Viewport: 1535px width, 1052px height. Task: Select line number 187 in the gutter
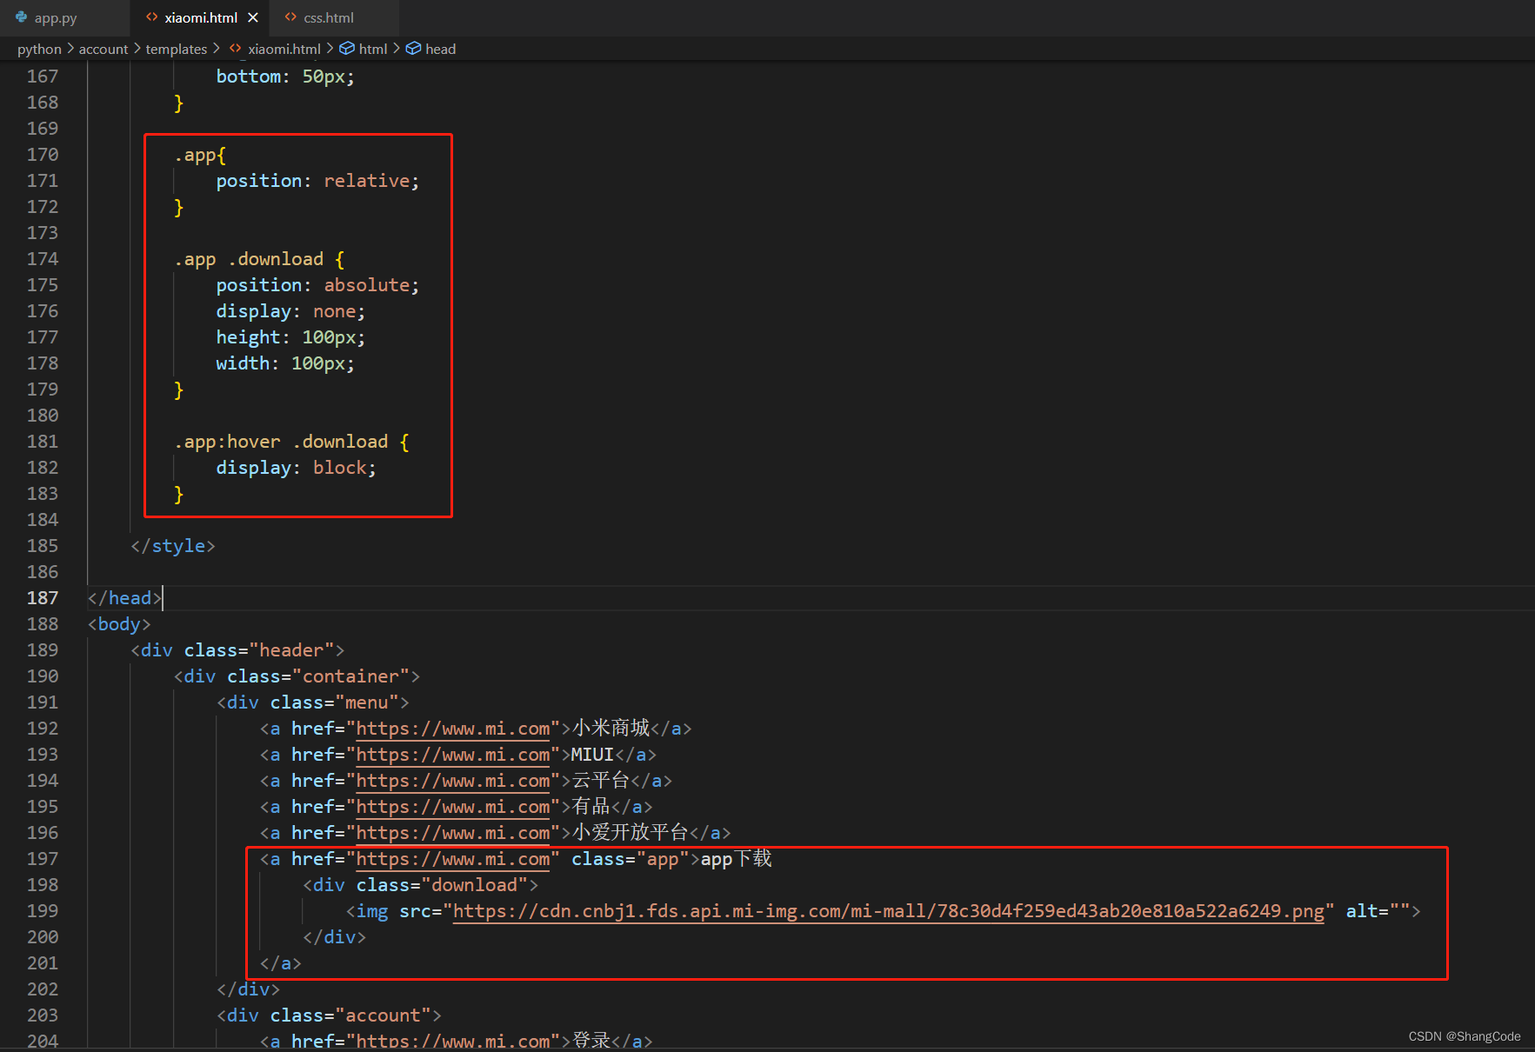(43, 598)
